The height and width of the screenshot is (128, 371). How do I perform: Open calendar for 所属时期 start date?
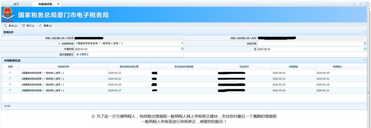(x=182, y=49)
